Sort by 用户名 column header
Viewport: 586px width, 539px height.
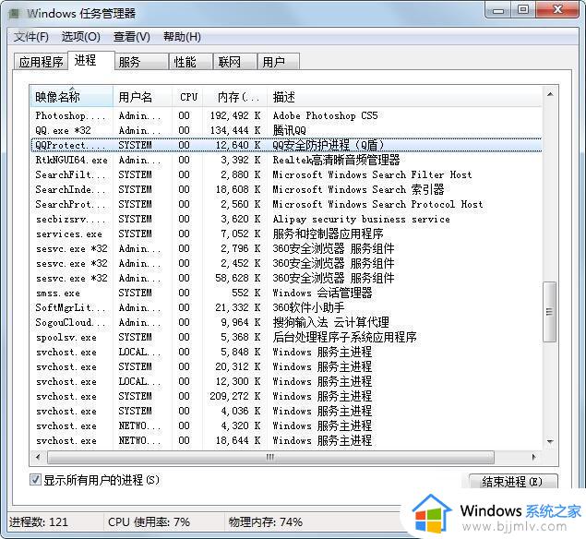pos(142,97)
